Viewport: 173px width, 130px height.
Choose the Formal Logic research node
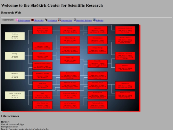point(70,60)
